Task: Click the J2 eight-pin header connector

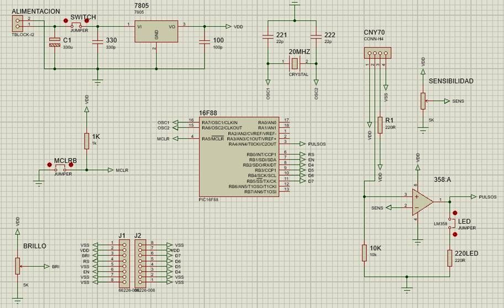Action: point(139,263)
